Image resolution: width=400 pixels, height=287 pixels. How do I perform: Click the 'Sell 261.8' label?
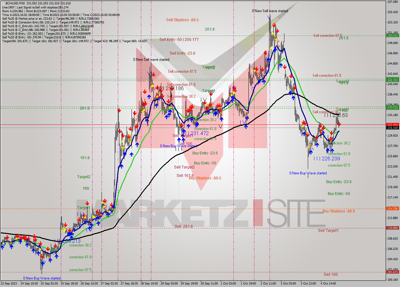coord(184,226)
